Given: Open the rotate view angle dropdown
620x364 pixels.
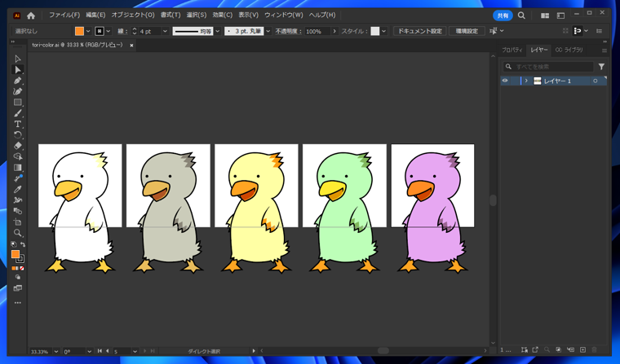Looking at the screenshot, I should [x=90, y=351].
